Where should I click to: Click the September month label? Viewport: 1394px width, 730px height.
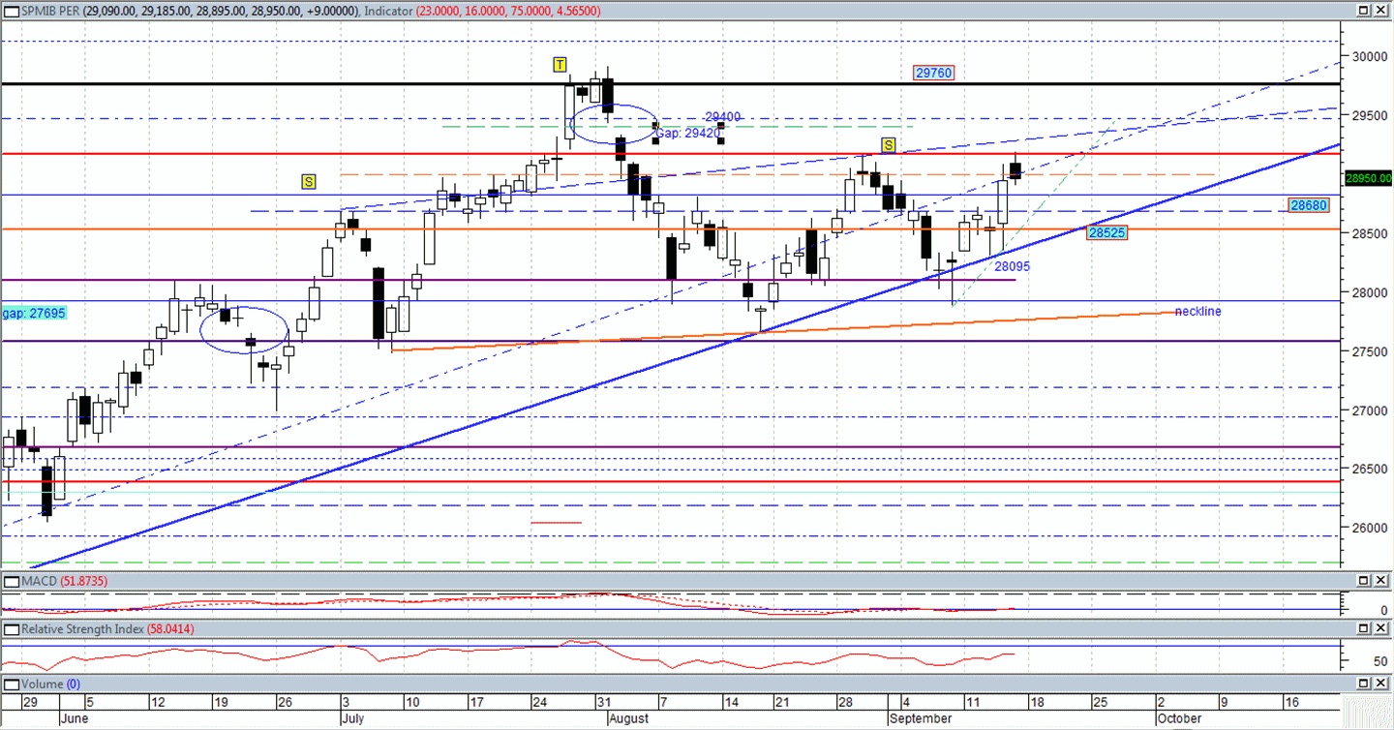922,719
